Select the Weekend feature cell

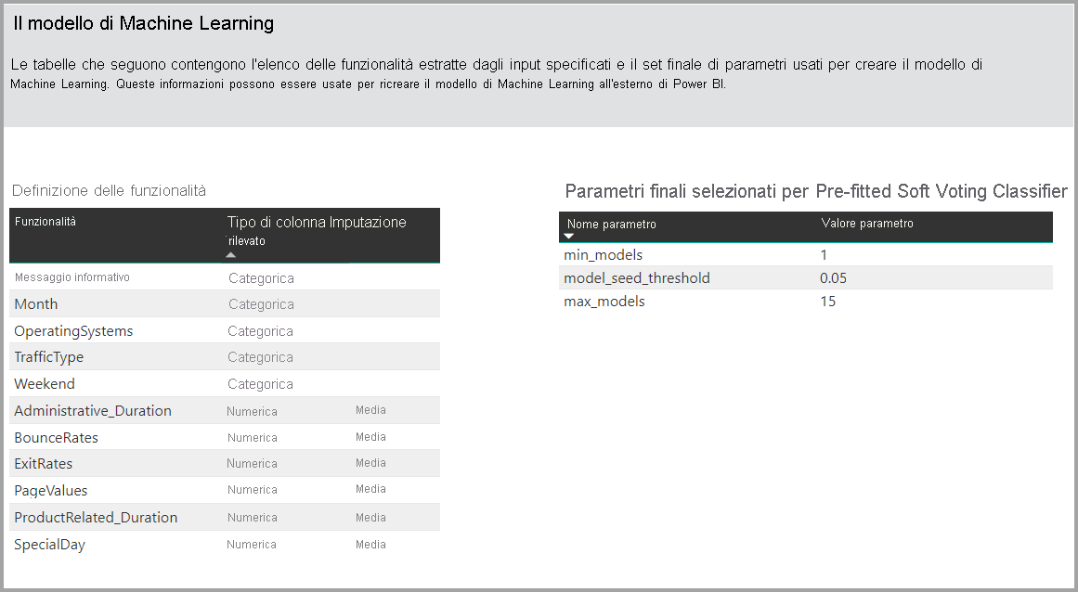[45, 384]
